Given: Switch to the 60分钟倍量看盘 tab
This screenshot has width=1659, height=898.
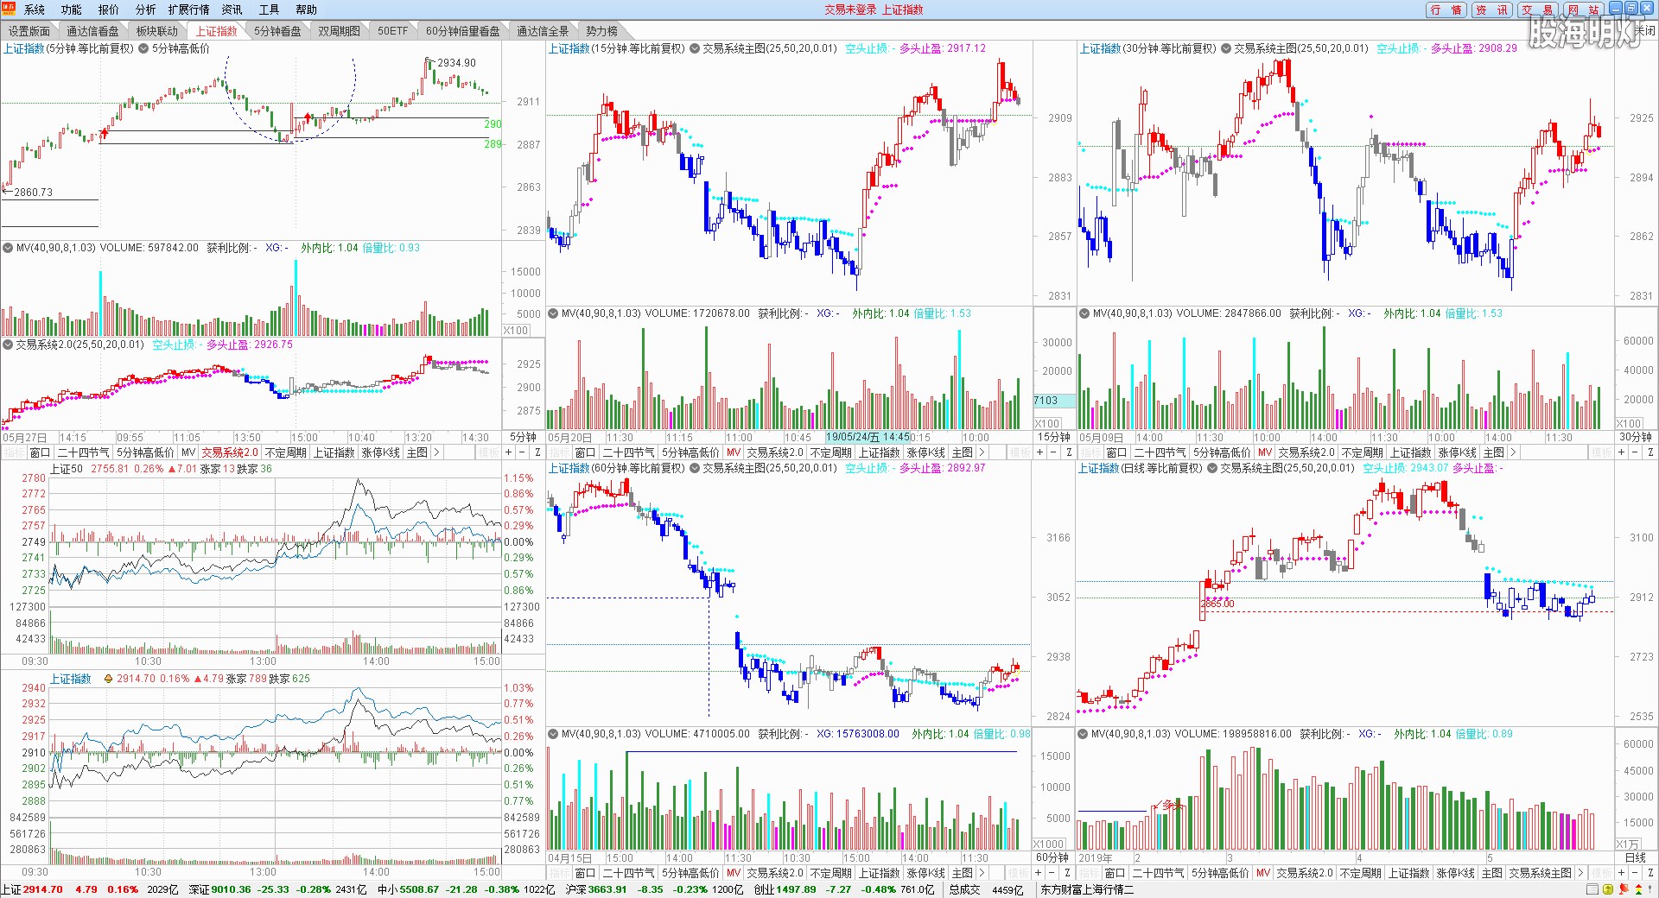Looking at the screenshot, I should (463, 31).
